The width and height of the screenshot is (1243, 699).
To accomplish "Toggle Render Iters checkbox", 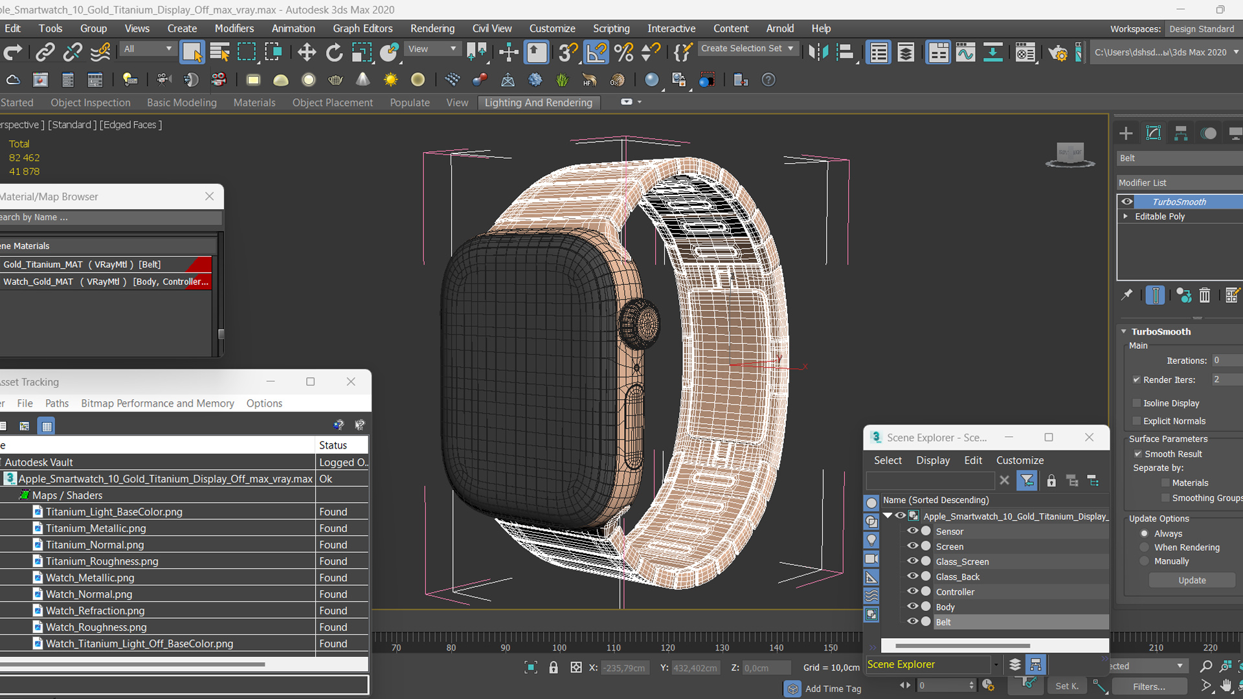I will pyautogui.click(x=1136, y=380).
